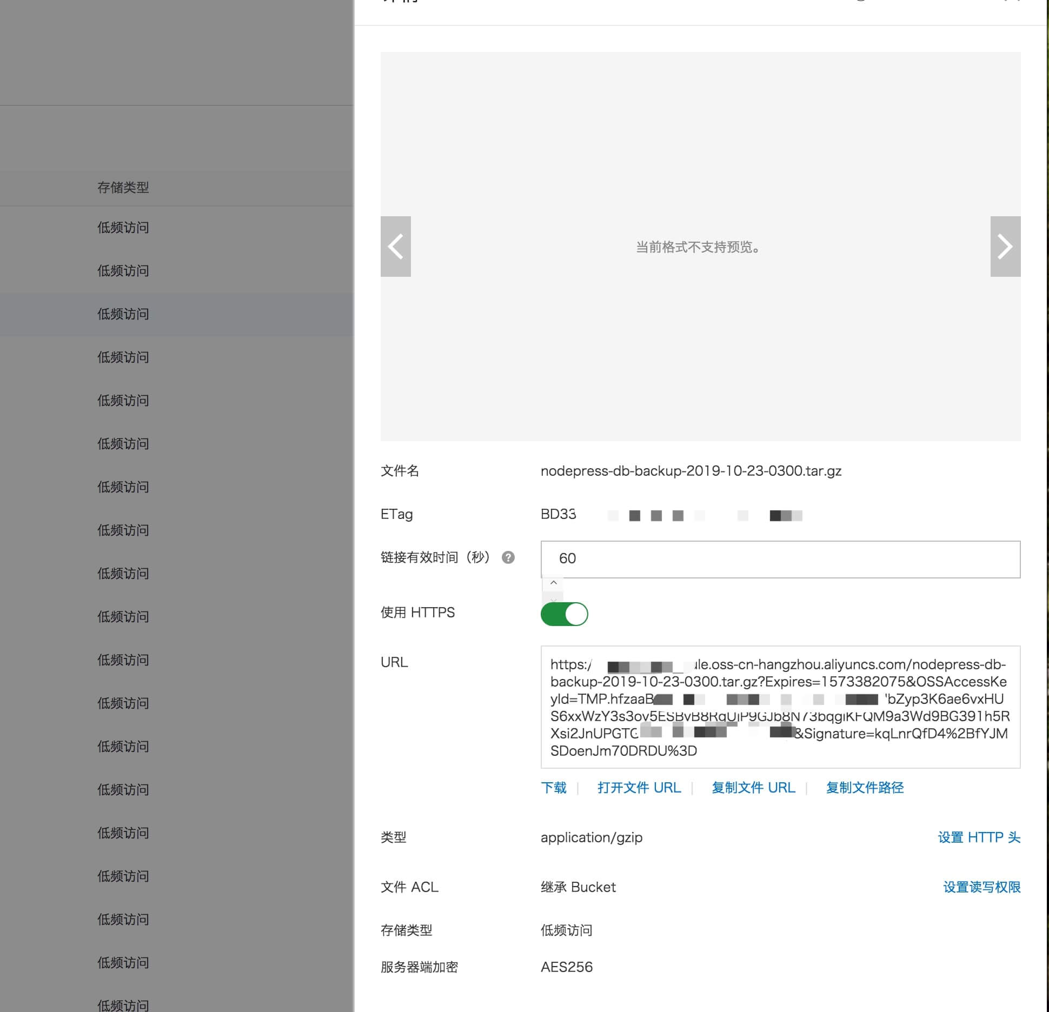Click the nodepress-db-backup file name text

(x=691, y=471)
